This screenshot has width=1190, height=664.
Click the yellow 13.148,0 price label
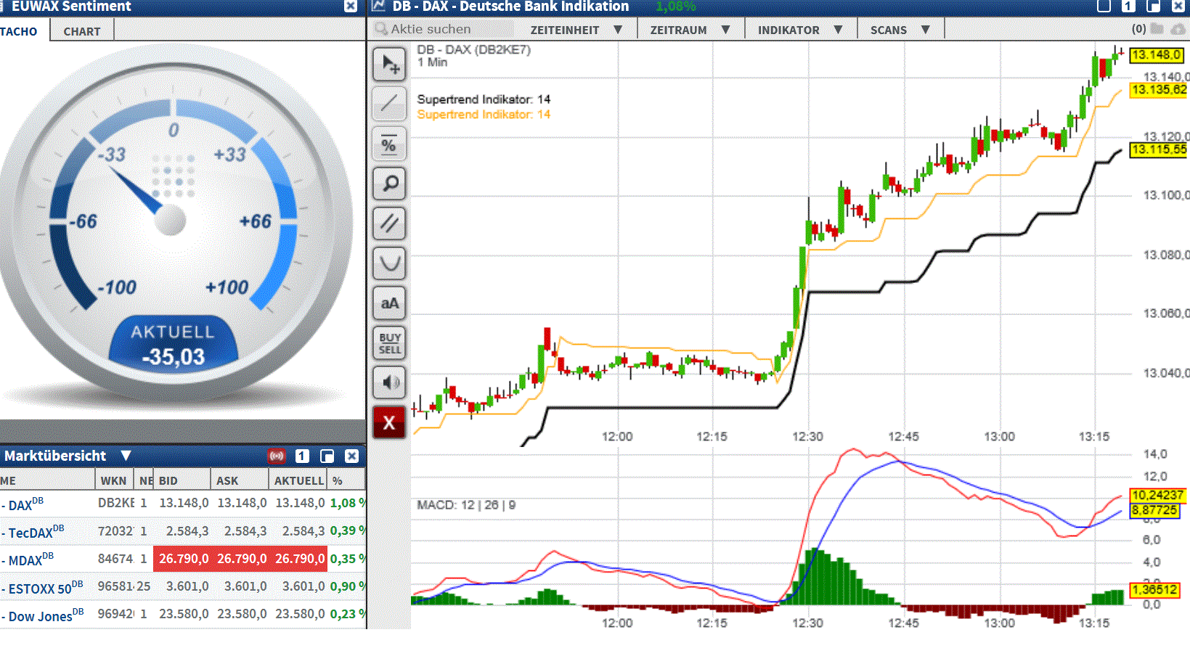click(1157, 54)
